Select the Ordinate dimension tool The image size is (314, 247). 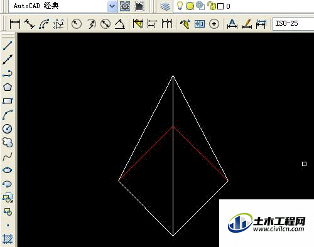[x=58, y=24]
